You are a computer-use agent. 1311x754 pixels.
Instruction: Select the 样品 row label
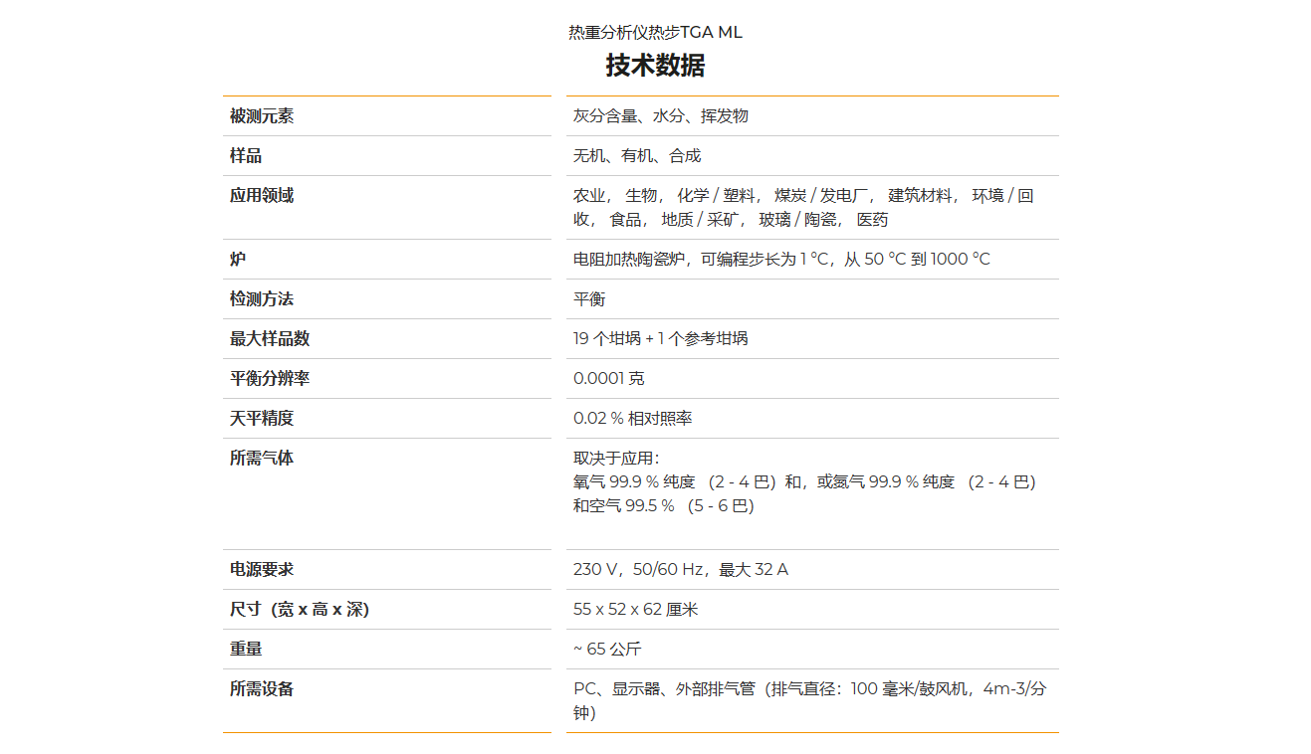pyautogui.click(x=246, y=156)
